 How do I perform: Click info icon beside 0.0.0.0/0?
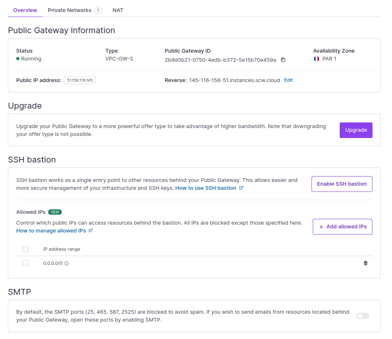66,264
